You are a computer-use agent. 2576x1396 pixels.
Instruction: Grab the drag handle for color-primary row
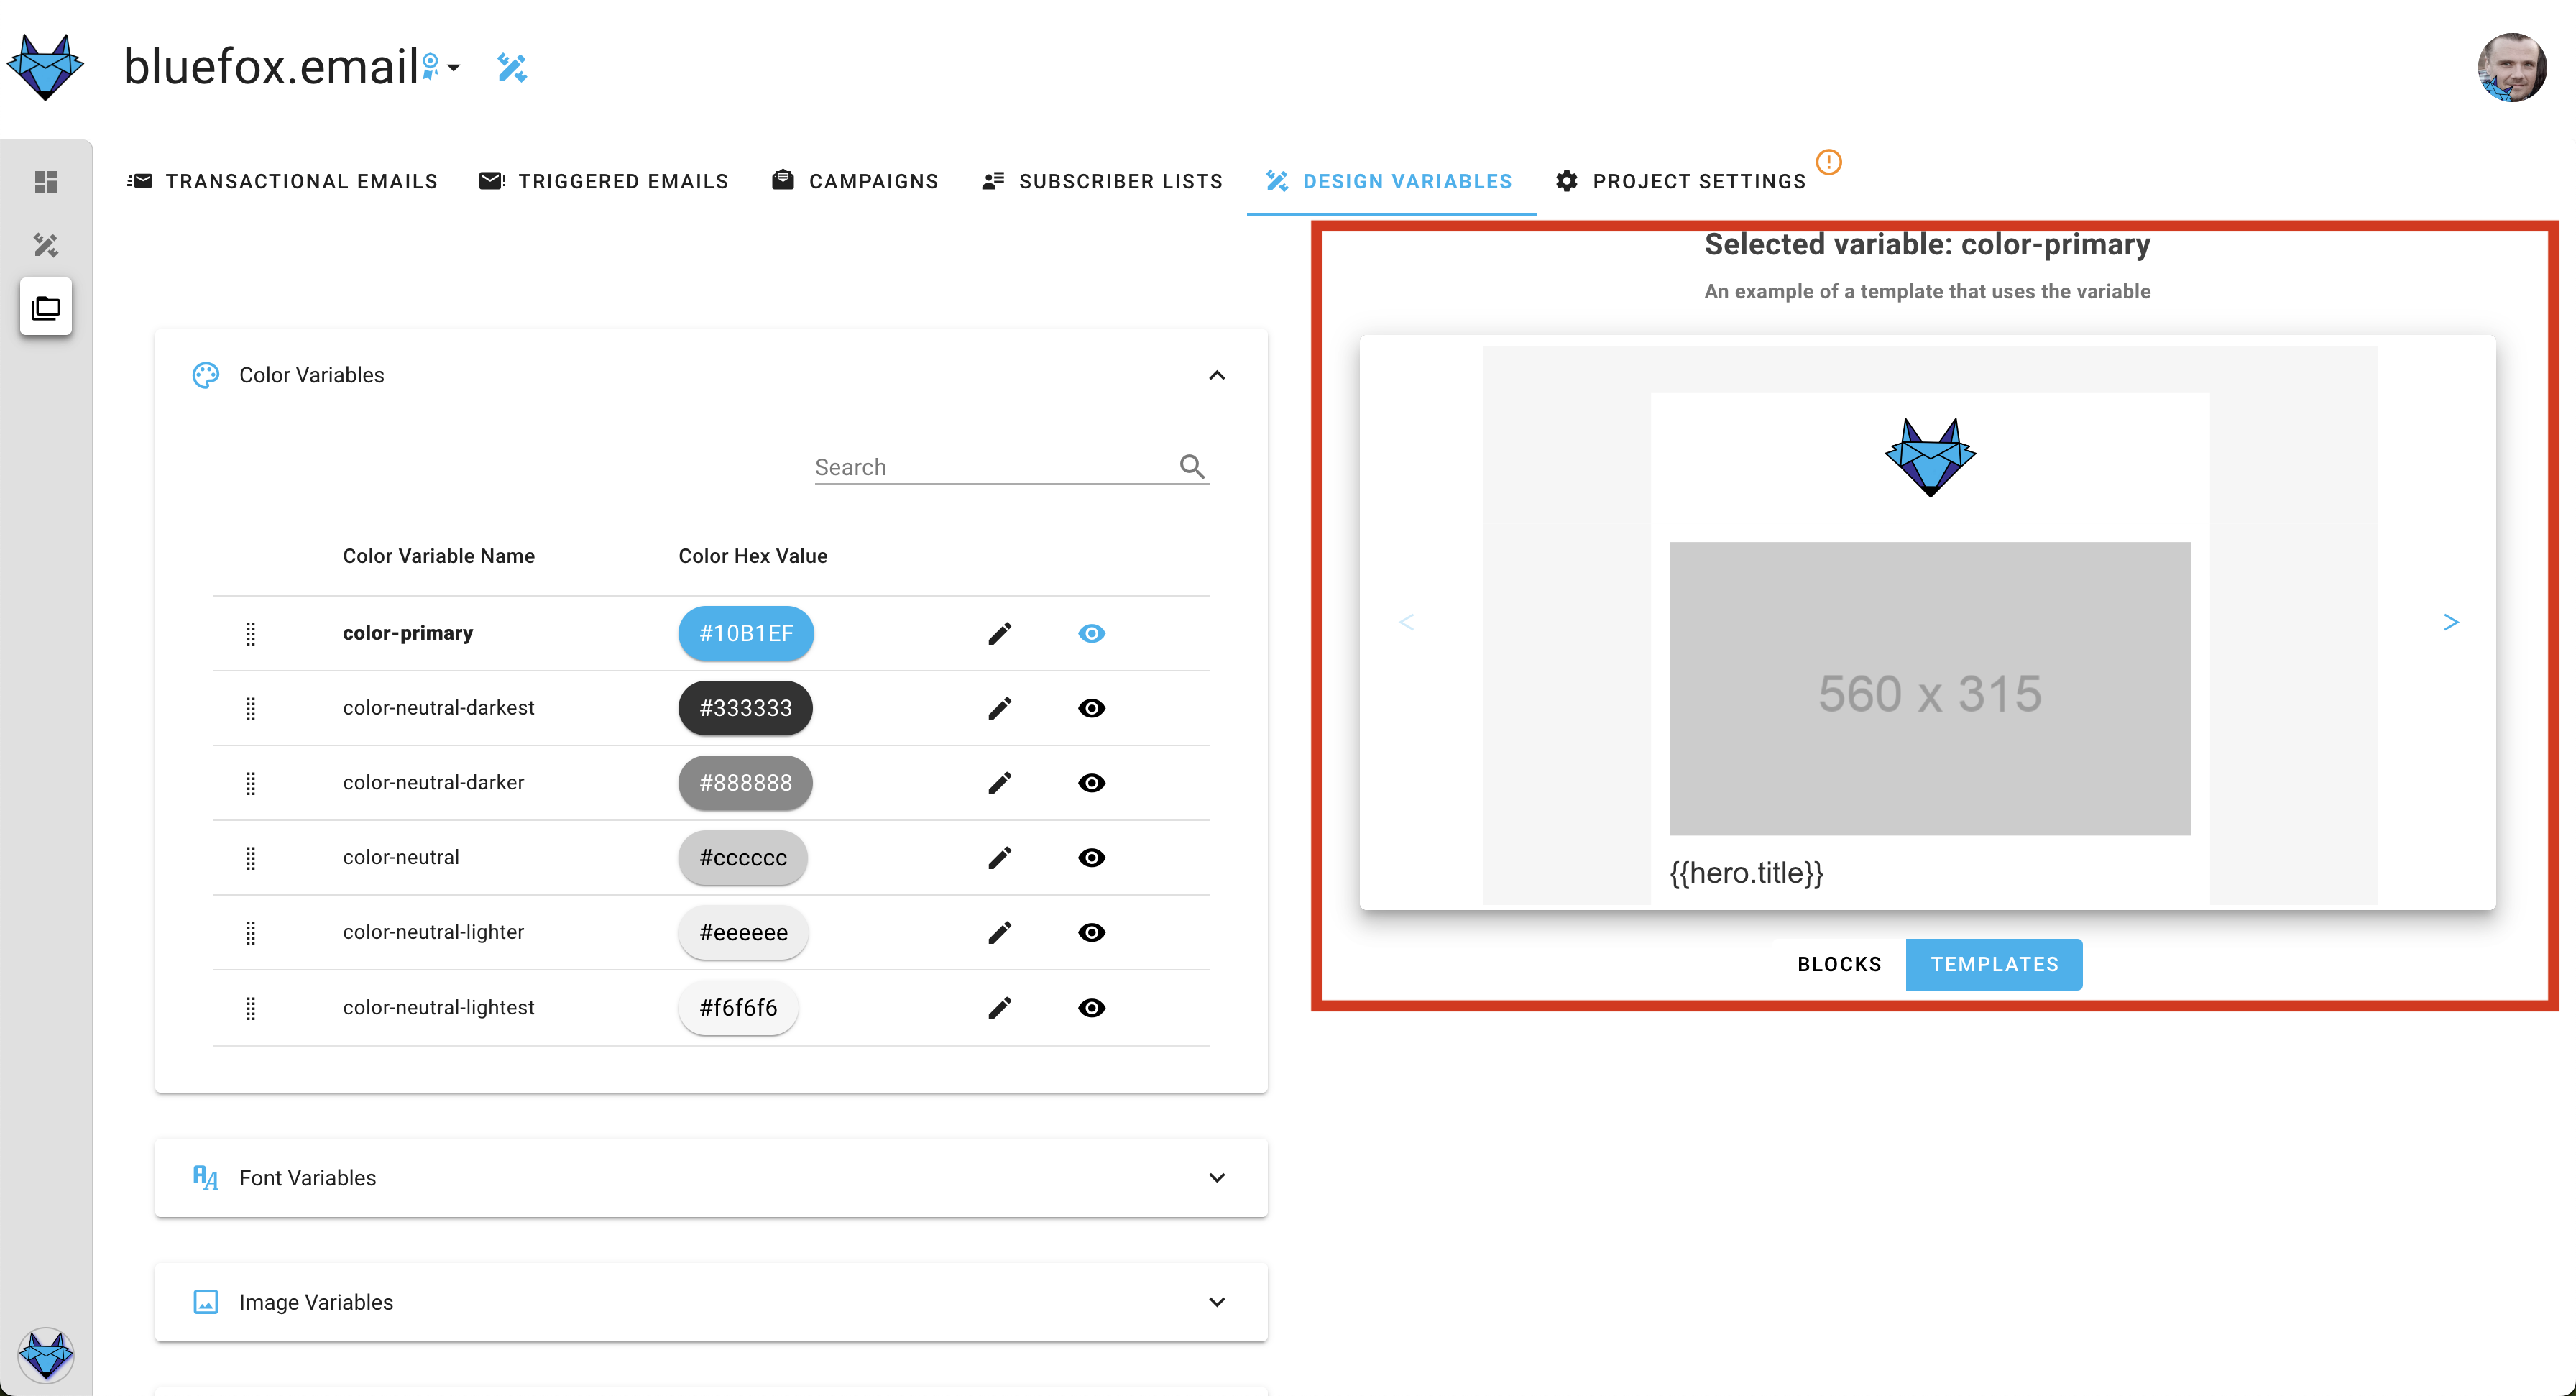point(251,634)
